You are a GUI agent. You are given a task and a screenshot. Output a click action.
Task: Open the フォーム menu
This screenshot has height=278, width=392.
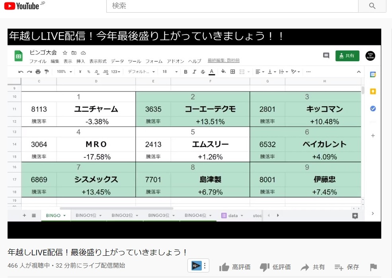coord(154,61)
